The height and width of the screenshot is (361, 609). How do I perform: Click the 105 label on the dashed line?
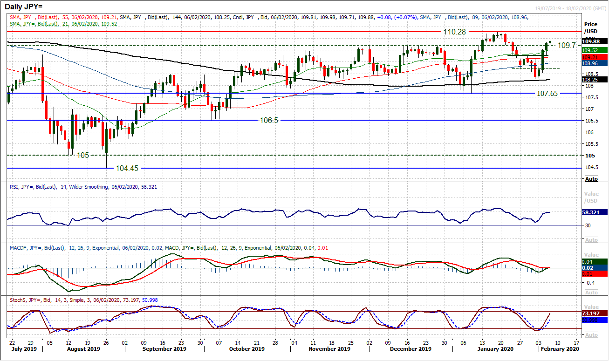[83, 155]
